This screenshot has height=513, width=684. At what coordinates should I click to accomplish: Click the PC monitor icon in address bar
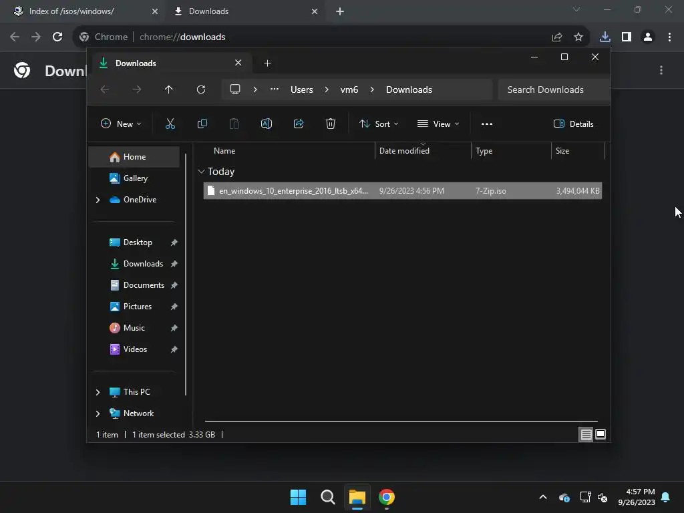tap(235, 90)
